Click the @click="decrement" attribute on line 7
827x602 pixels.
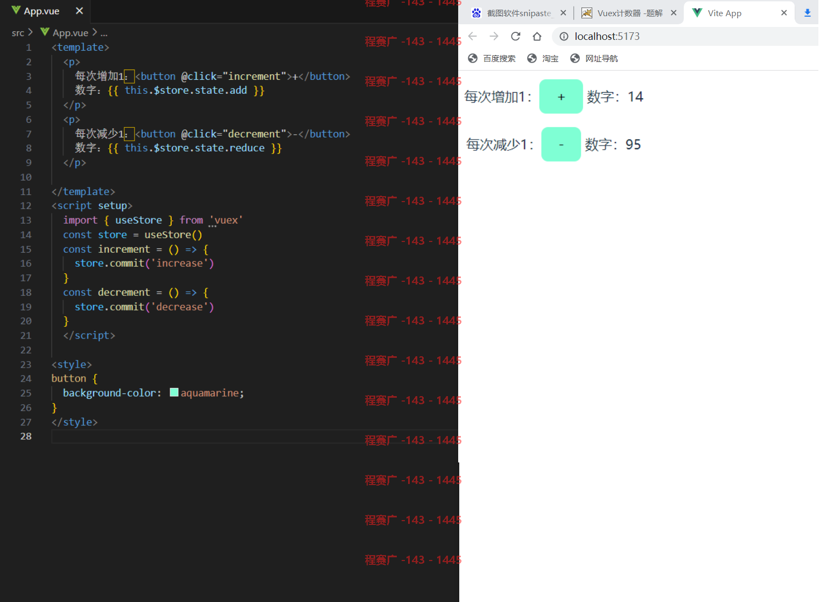click(x=234, y=134)
